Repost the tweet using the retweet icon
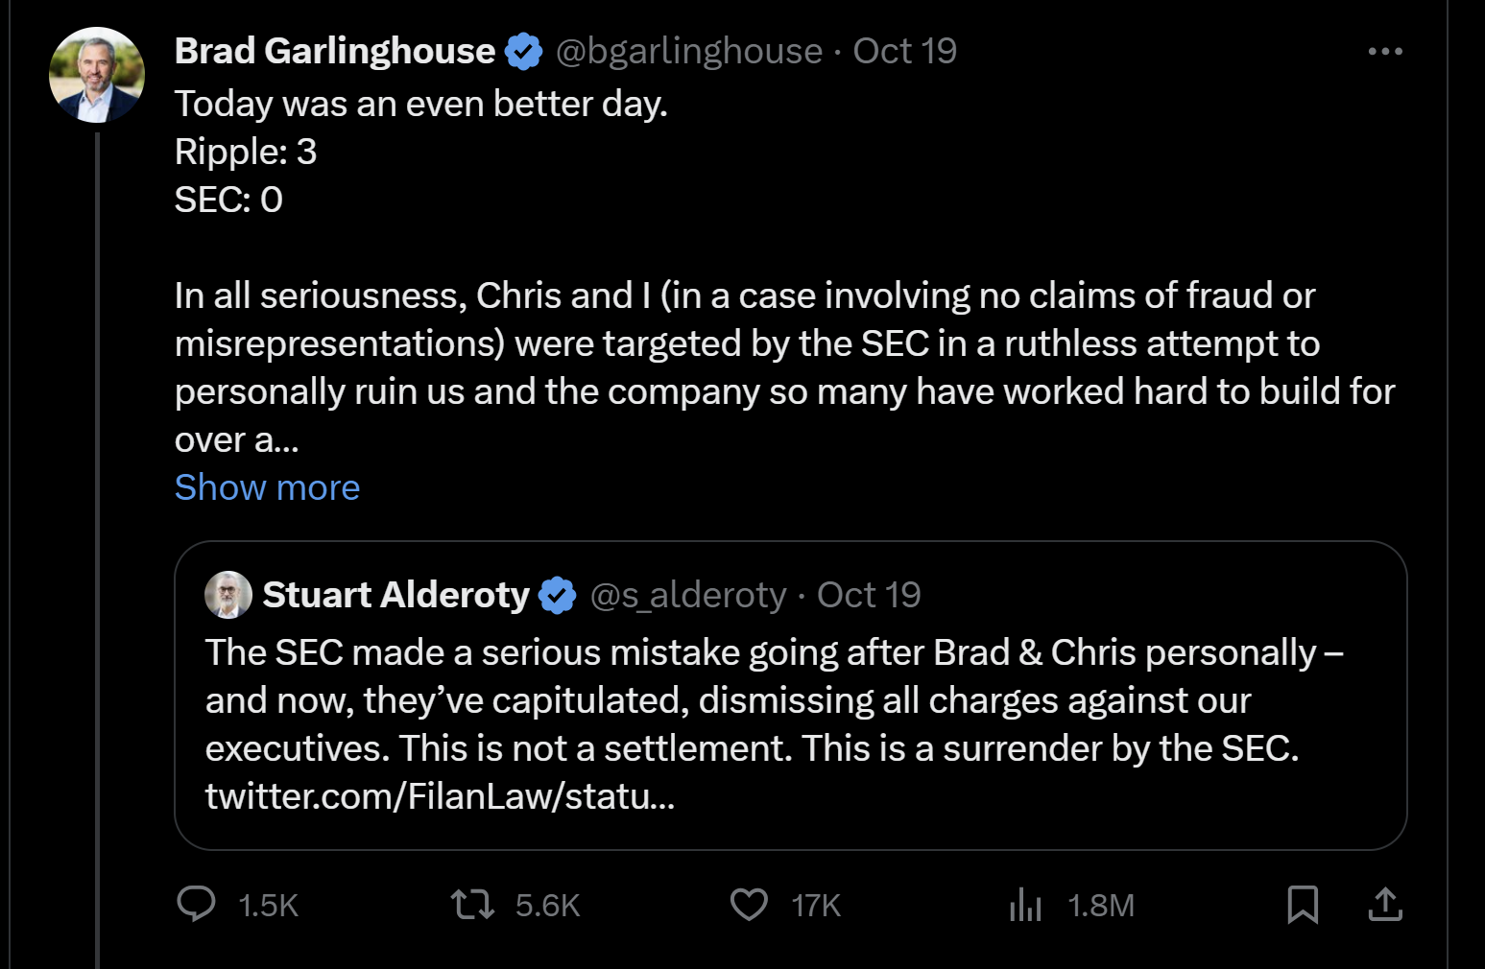The image size is (1485, 969). (x=472, y=904)
